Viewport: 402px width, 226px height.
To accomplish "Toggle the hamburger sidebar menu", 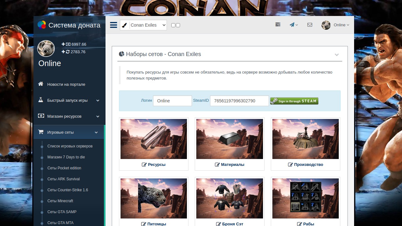I will coord(113,25).
